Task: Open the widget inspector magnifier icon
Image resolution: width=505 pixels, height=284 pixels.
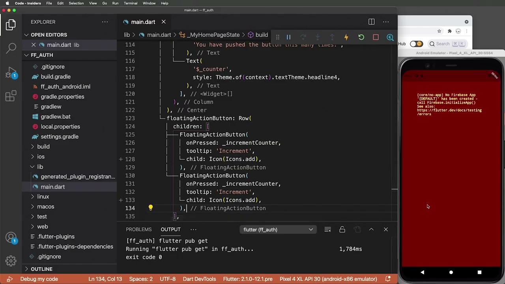Action: [x=390, y=37]
